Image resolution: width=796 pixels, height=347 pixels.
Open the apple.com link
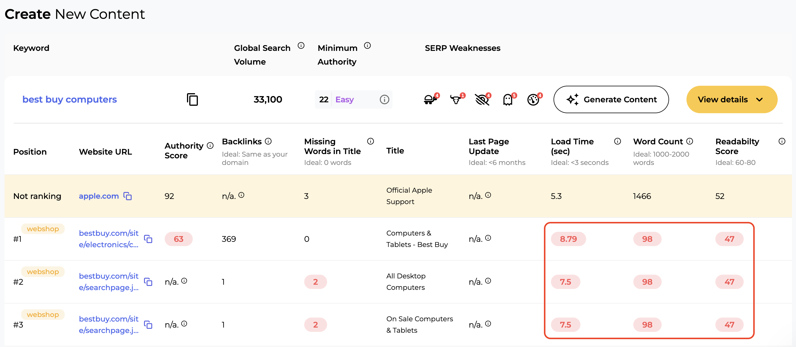coord(99,196)
